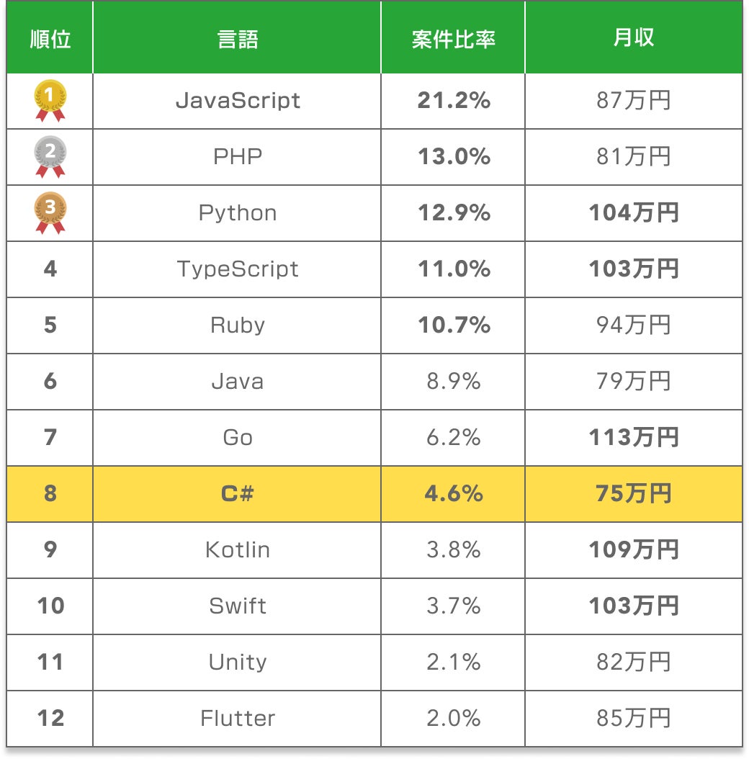Image resolution: width=749 pixels, height=759 pixels.
Task: Click the Unity language name
Action: coord(238,662)
